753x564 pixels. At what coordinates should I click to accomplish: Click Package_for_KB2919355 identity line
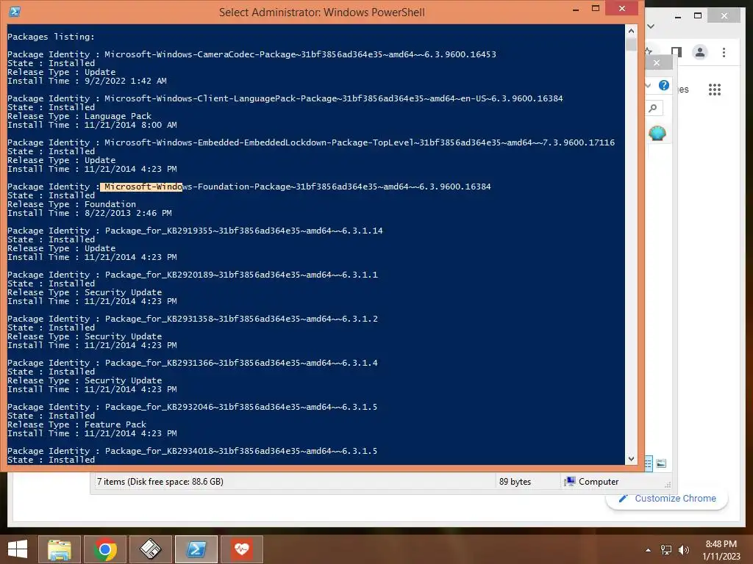click(195, 231)
